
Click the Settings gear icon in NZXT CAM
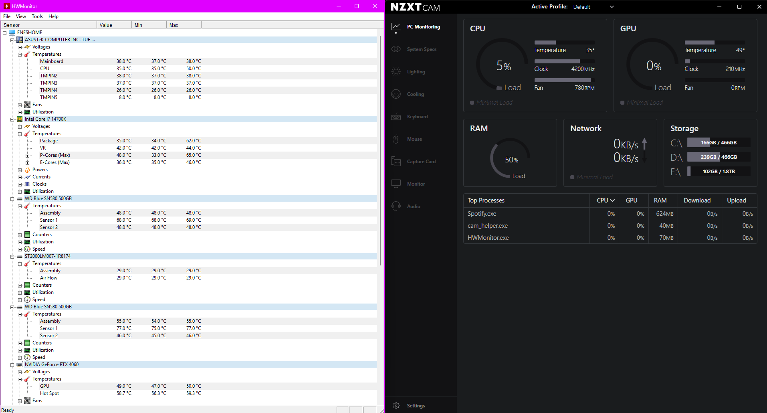[x=396, y=406]
